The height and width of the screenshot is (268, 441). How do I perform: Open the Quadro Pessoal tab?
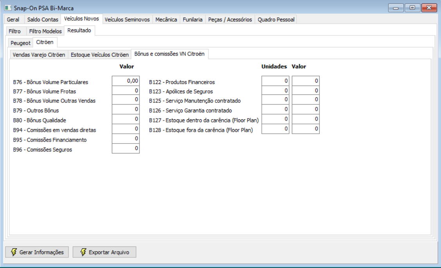tap(276, 20)
